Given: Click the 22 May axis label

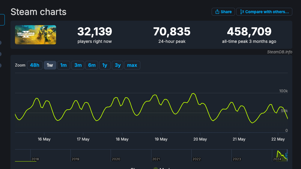Looking at the screenshot, I should tap(278, 139).
